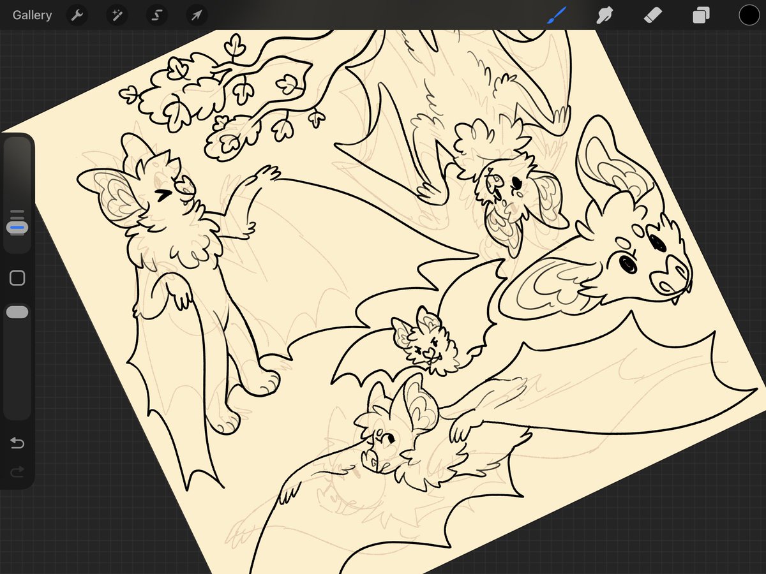This screenshot has width=766, height=574.
Task: Activate the Selection S-ribbon tool
Action: click(156, 15)
